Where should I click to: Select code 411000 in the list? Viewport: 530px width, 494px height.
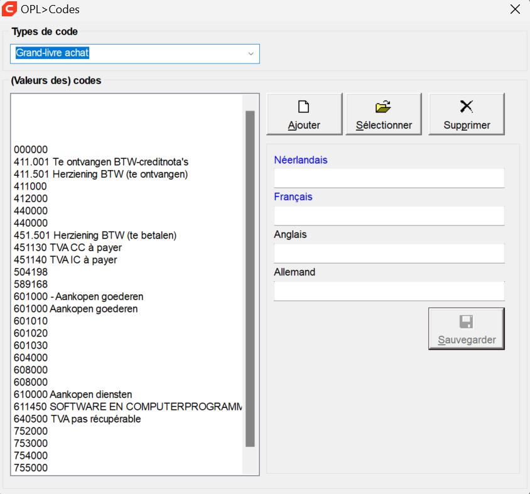(127, 186)
